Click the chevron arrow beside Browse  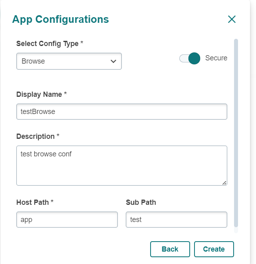pos(113,61)
